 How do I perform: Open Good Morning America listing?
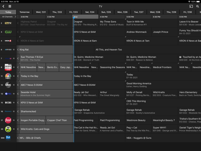pyautogui.click(x=163, y=85)
